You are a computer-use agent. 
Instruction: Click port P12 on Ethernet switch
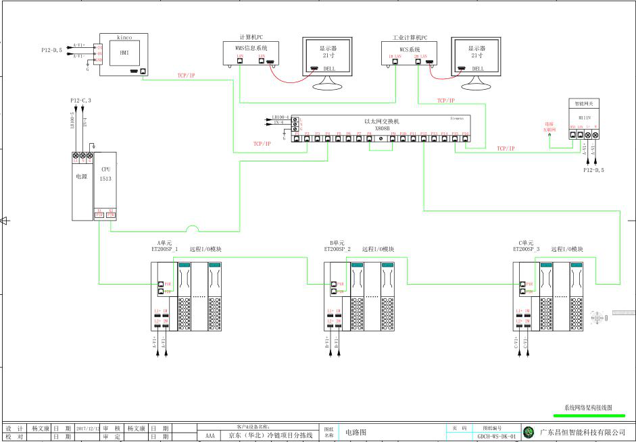coord(424,138)
